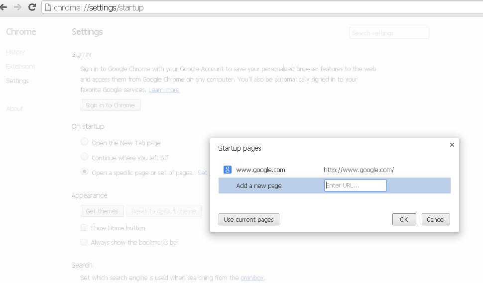Click the Enter URL field

tap(355, 186)
